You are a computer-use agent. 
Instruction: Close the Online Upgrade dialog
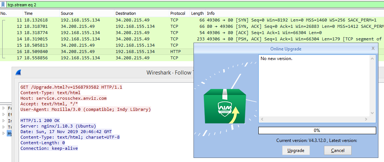tap(373, 48)
